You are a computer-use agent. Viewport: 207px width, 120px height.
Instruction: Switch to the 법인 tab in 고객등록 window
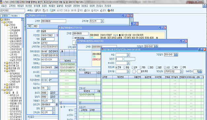36,26
